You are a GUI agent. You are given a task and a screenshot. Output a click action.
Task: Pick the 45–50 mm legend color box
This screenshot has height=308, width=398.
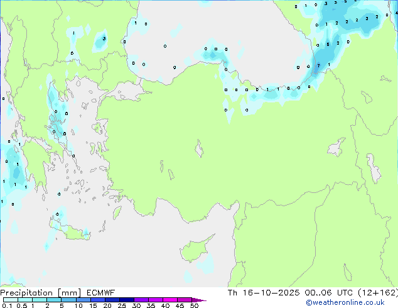[x=185, y=300]
